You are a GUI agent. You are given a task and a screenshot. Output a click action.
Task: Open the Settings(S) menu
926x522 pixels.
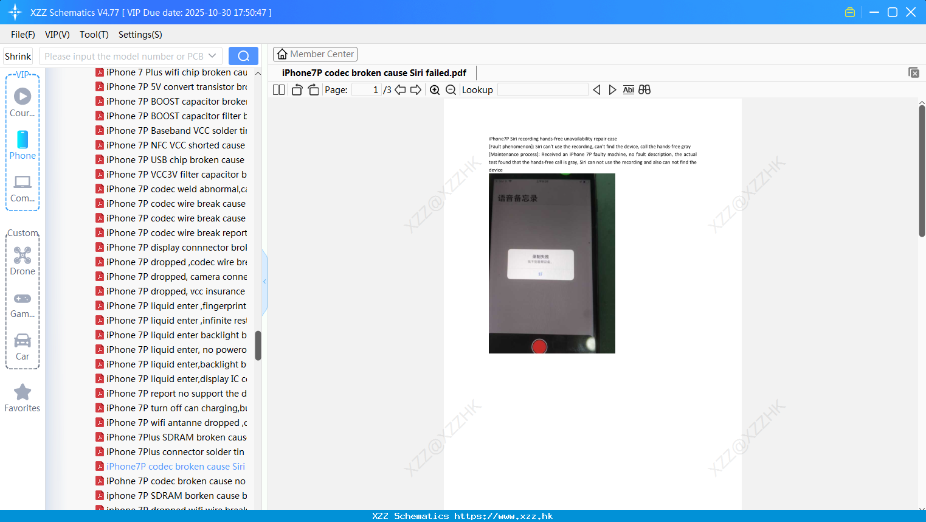140,35
